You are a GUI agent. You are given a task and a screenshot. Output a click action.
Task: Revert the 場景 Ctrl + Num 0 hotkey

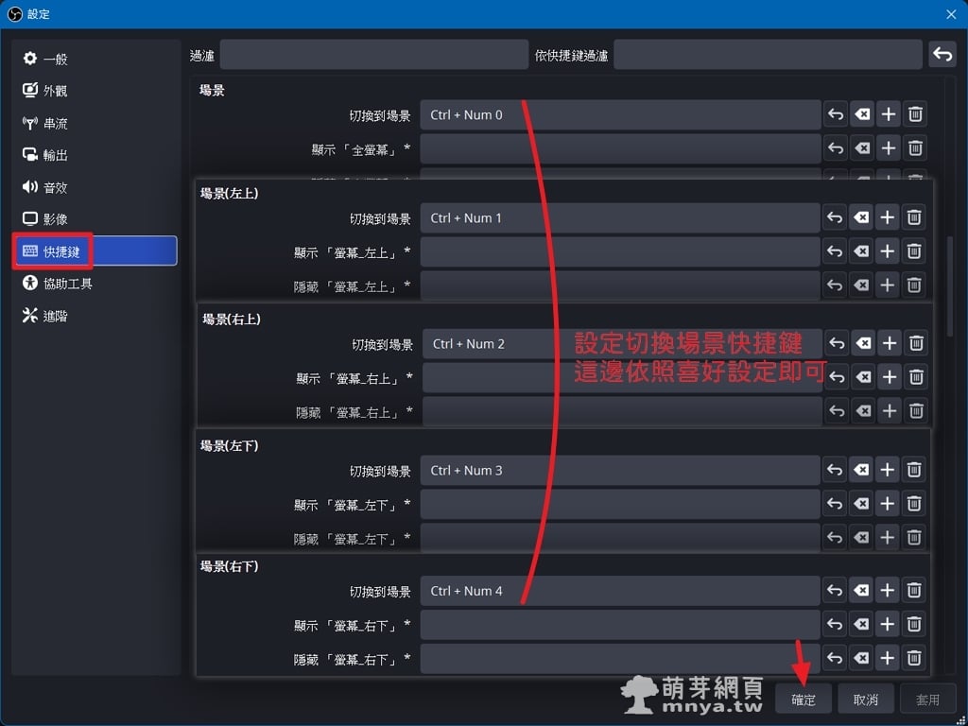[x=836, y=115]
